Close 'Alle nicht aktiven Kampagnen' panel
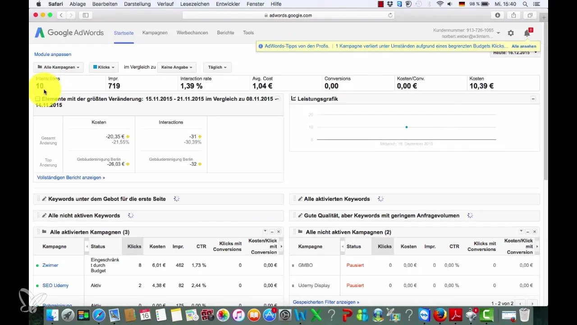577x325 pixels. tap(535, 232)
